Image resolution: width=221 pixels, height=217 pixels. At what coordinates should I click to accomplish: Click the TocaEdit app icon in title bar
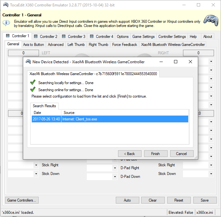(6, 5)
